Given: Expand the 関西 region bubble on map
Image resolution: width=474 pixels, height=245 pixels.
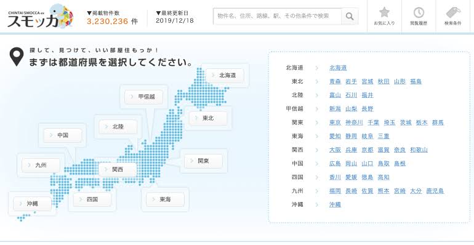Looking at the screenshot, I should click(x=118, y=170).
